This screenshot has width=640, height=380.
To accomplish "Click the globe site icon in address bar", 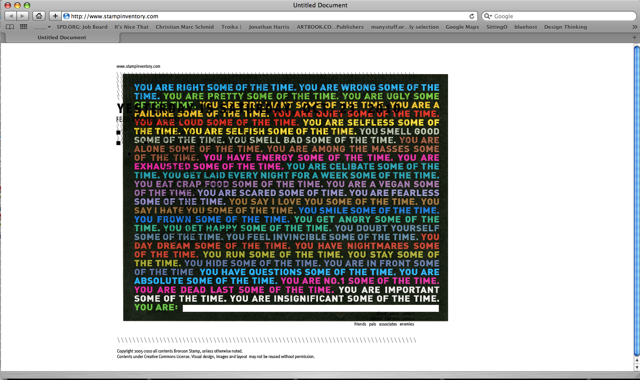I will 66,16.
